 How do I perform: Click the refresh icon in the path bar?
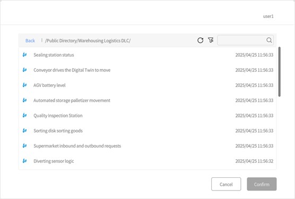(200, 40)
